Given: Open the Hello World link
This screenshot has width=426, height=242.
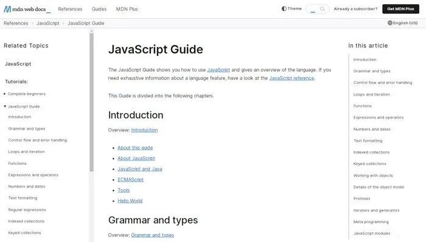Looking at the screenshot, I should coord(130,201).
